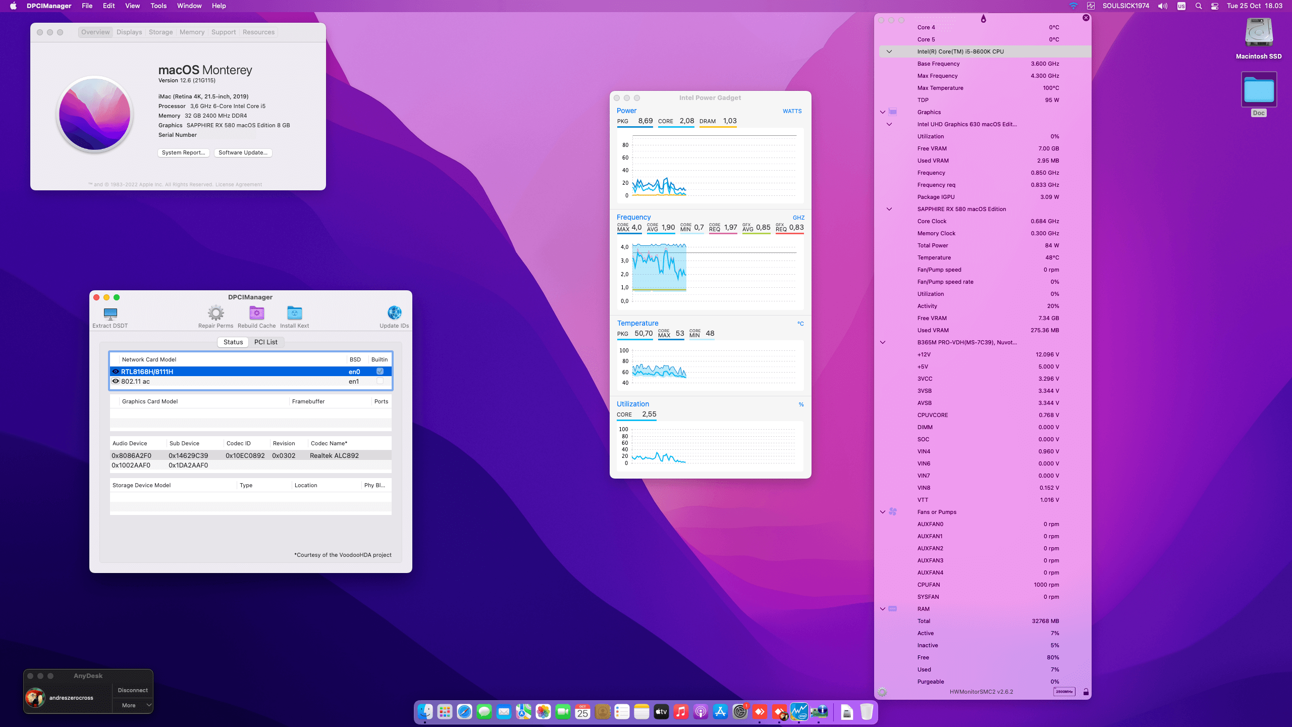Launch Safari from the Dock

pos(464,712)
